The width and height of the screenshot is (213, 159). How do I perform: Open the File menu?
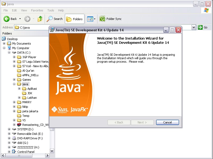click(x=6, y=10)
